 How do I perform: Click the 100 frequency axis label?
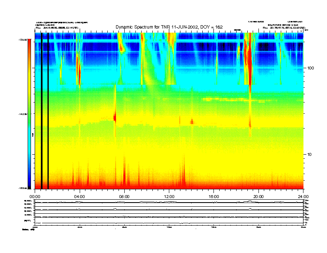310,68
